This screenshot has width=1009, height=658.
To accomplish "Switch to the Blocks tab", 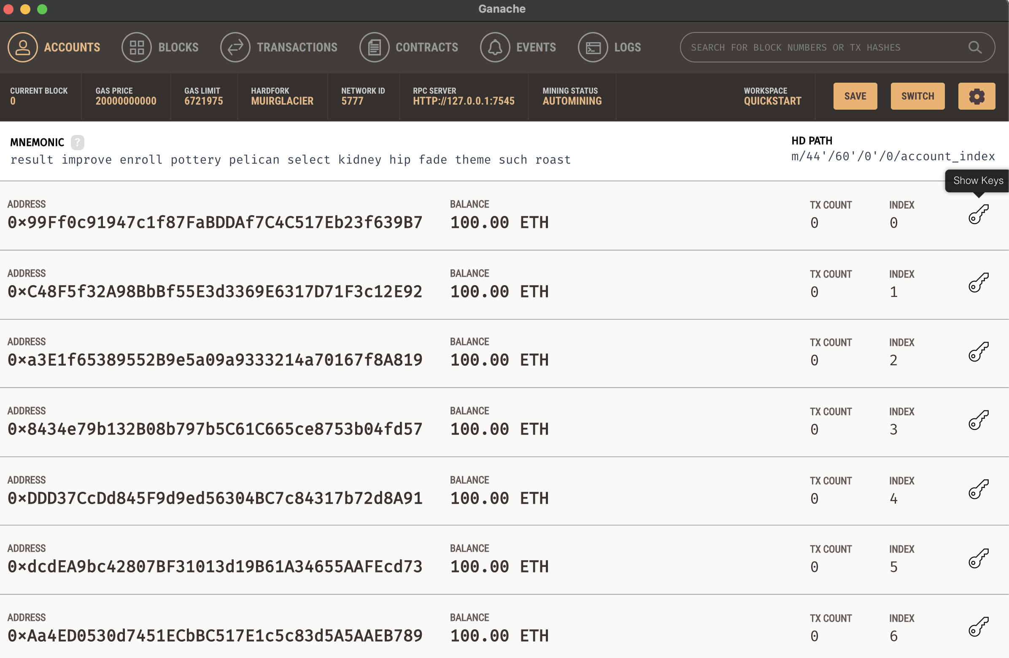I will [x=160, y=47].
